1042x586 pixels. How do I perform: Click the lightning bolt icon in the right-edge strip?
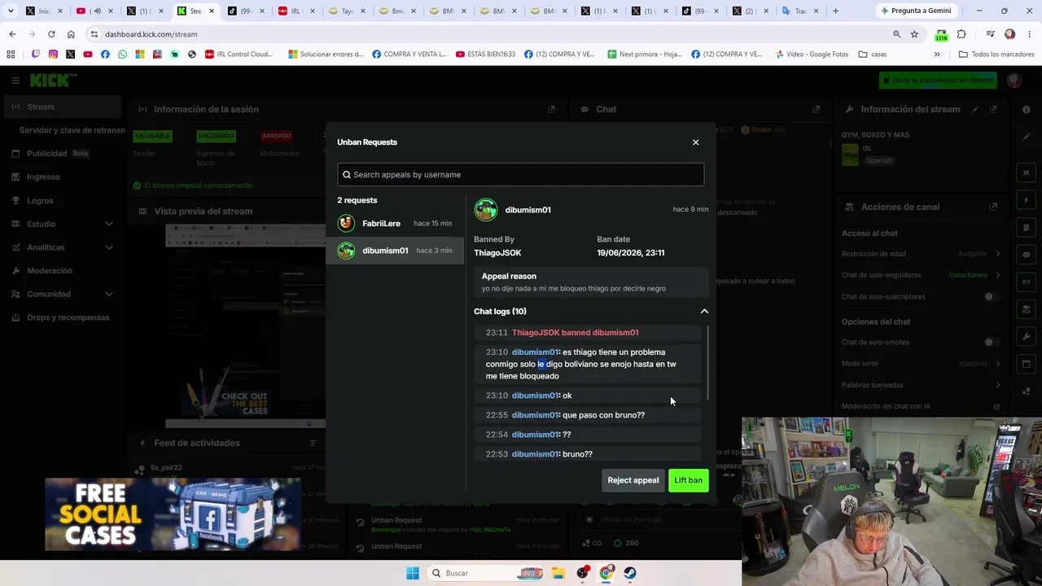point(1027,200)
